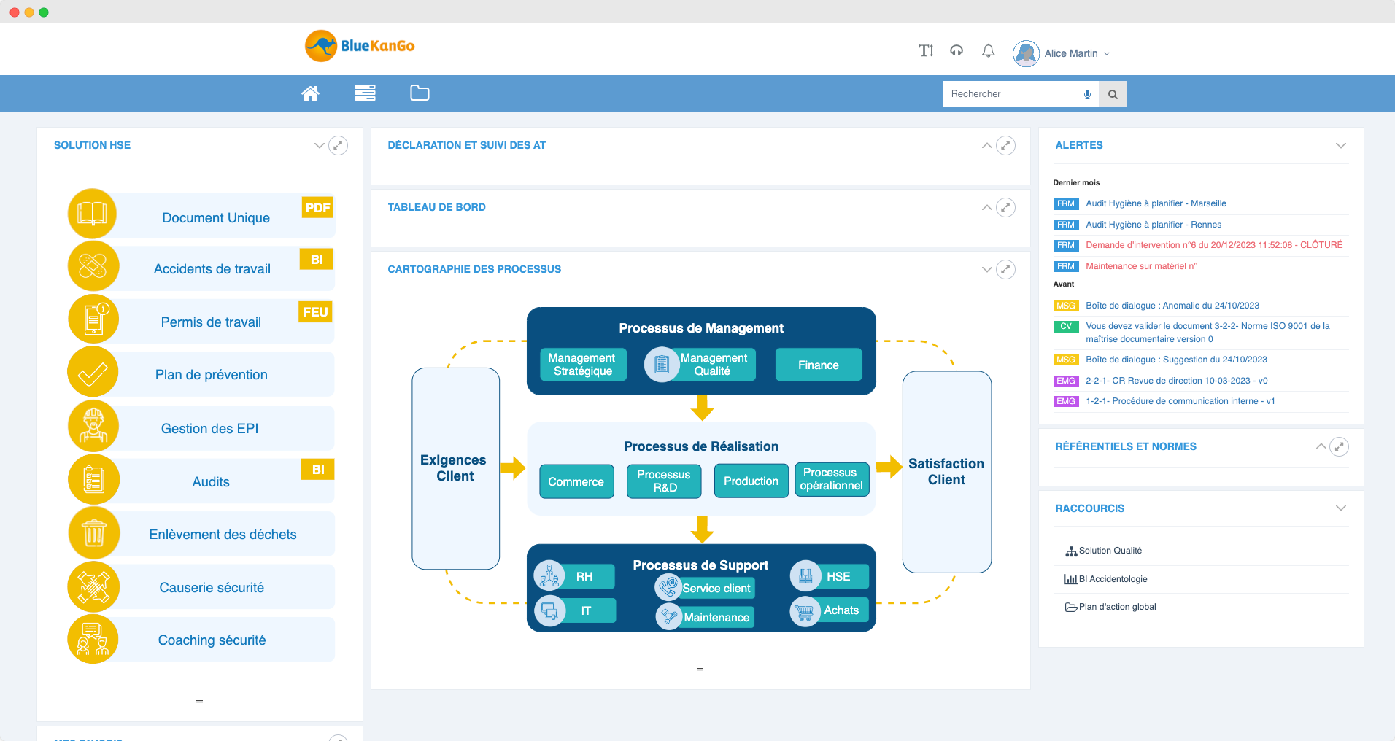Click the text size icon
The image size is (1395, 741).
click(926, 50)
